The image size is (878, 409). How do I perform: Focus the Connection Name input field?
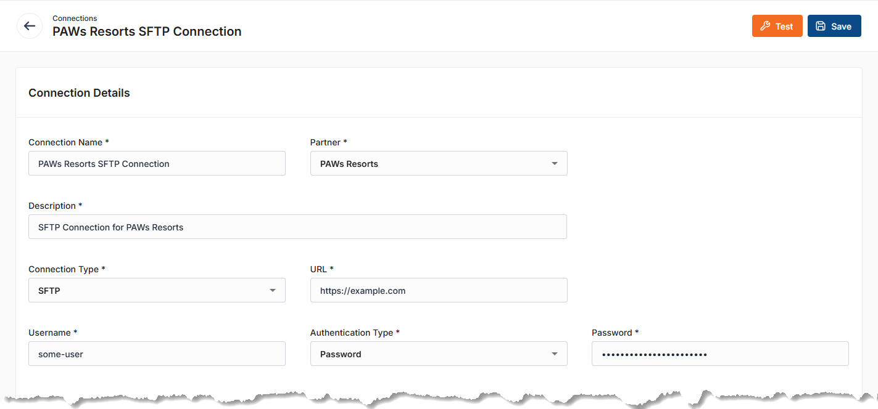pyautogui.click(x=157, y=164)
